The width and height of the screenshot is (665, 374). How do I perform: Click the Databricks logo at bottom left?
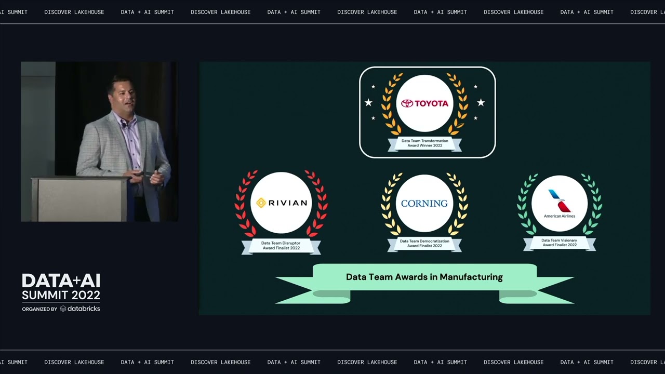(x=80, y=309)
